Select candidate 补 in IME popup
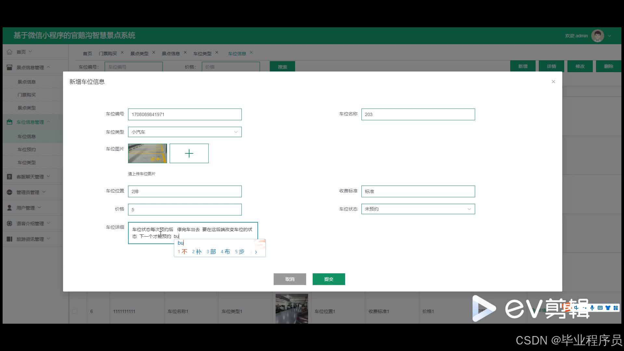The width and height of the screenshot is (624, 351). pos(197,252)
